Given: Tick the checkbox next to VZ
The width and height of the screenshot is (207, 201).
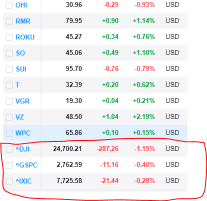Looking at the screenshot, I should pos(9,117).
